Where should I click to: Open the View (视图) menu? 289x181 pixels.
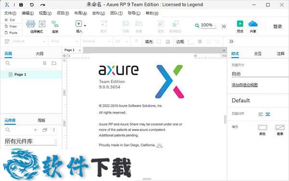pyautogui.click(x=45, y=13)
